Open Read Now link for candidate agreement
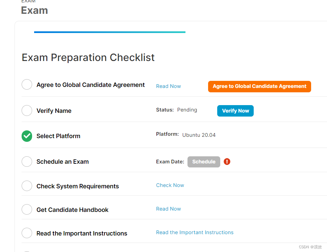Screen dimensions: 327x252 pyautogui.click(x=169, y=86)
